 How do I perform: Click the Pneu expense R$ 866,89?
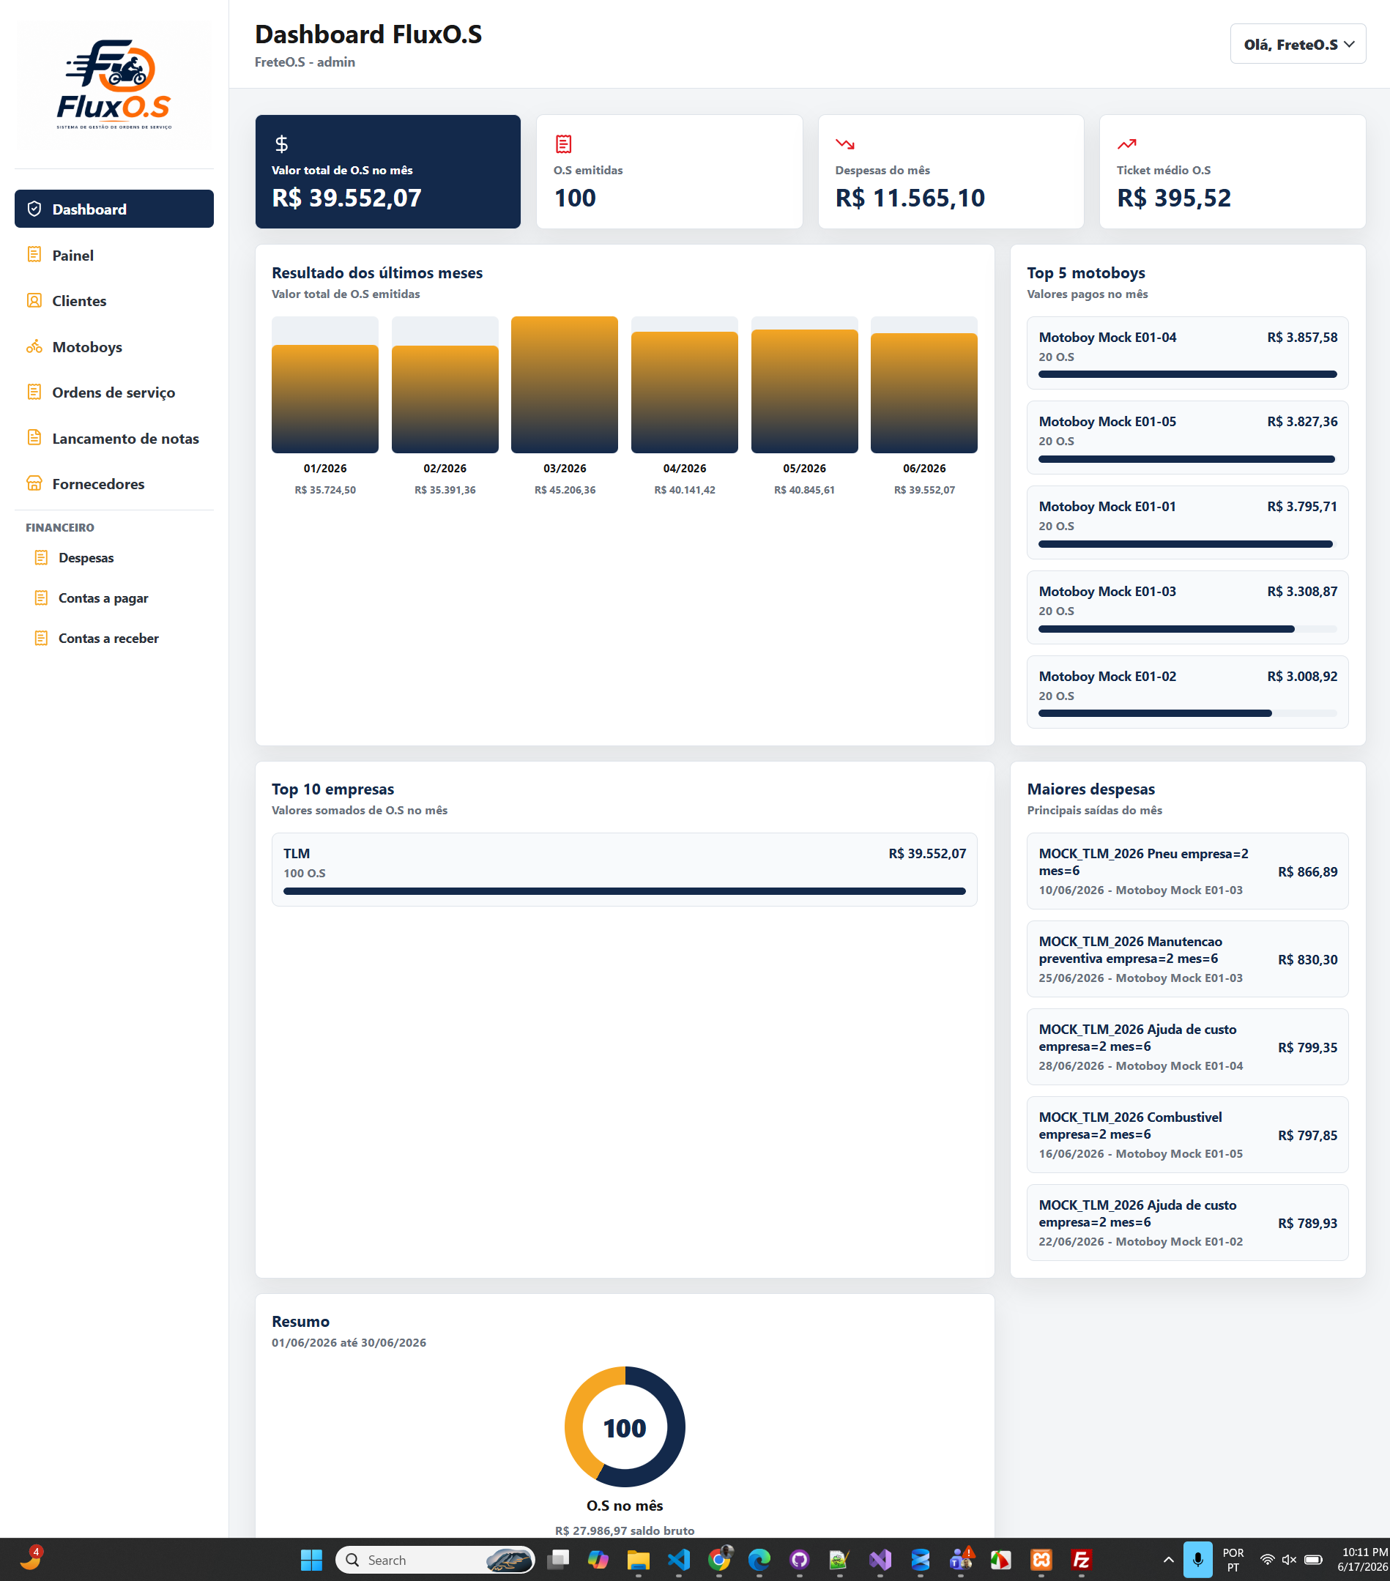click(1186, 871)
